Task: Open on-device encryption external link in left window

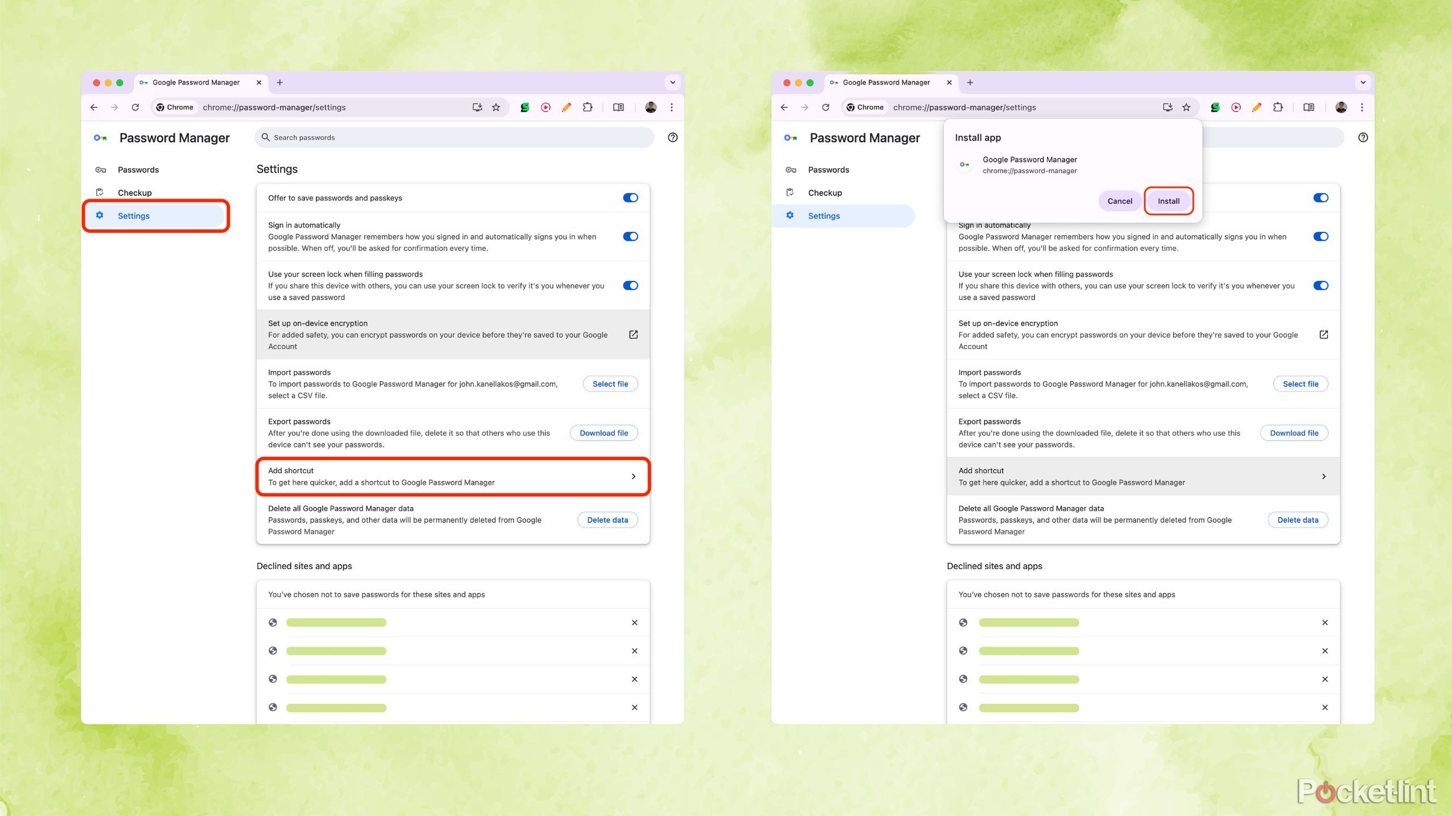Action: [x=634, y=334]
